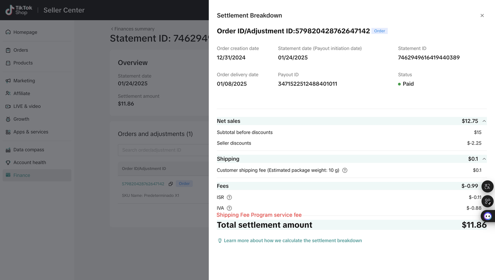
Task: Collapse the Net sales section
Action: point(484,121)
